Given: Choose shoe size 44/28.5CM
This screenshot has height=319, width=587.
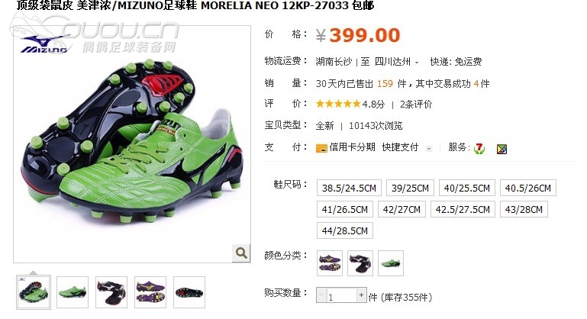Looking at the screenshot, I should tap(345, 230).
